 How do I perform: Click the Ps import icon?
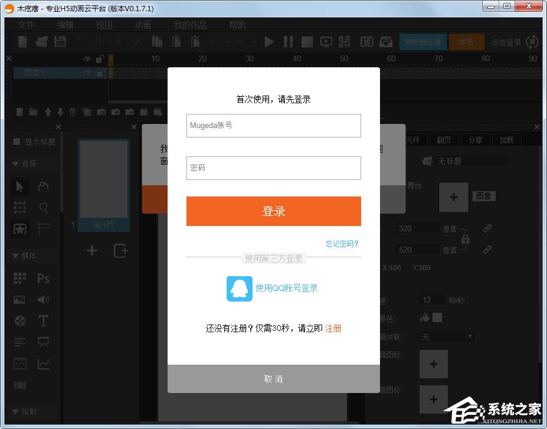pyautogui.click(x=44, y=278)
